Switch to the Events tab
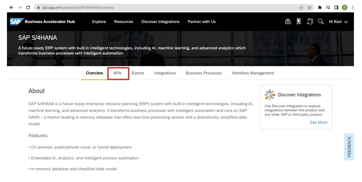Image resolution: width=362 pixels, height=182 pixels. pyautogui.click(x=138, y=73)
